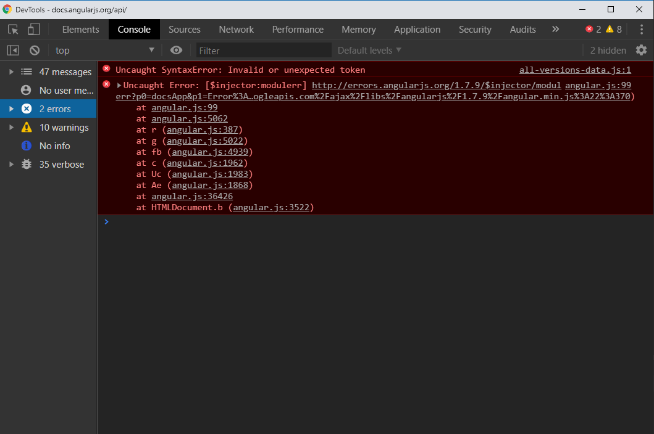Switch to the Memory tab
This screenshot has height=434, width=654.
coord(359,30)
